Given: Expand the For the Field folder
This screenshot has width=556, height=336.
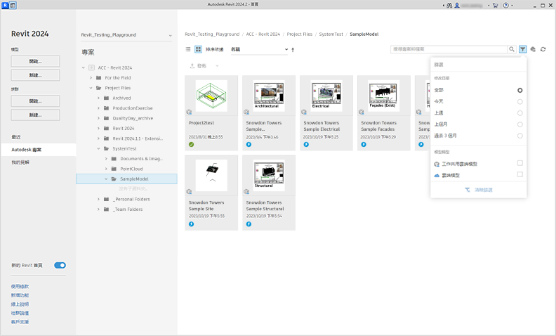Looking at the screenshot, I should 91,78.
